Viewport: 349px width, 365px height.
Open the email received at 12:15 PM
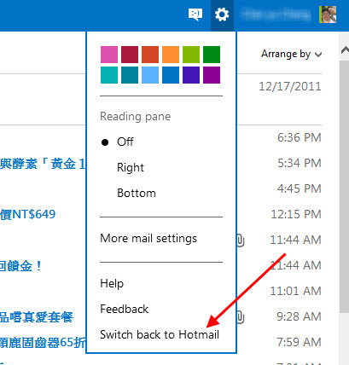tap(296, 214)
